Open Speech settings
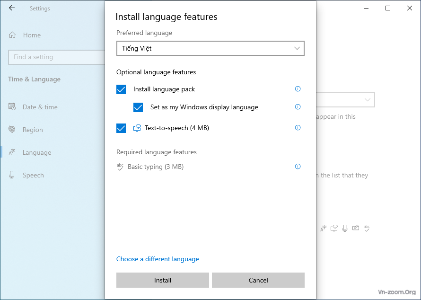The height and width of the screenshot is (300, 421). 33,175
